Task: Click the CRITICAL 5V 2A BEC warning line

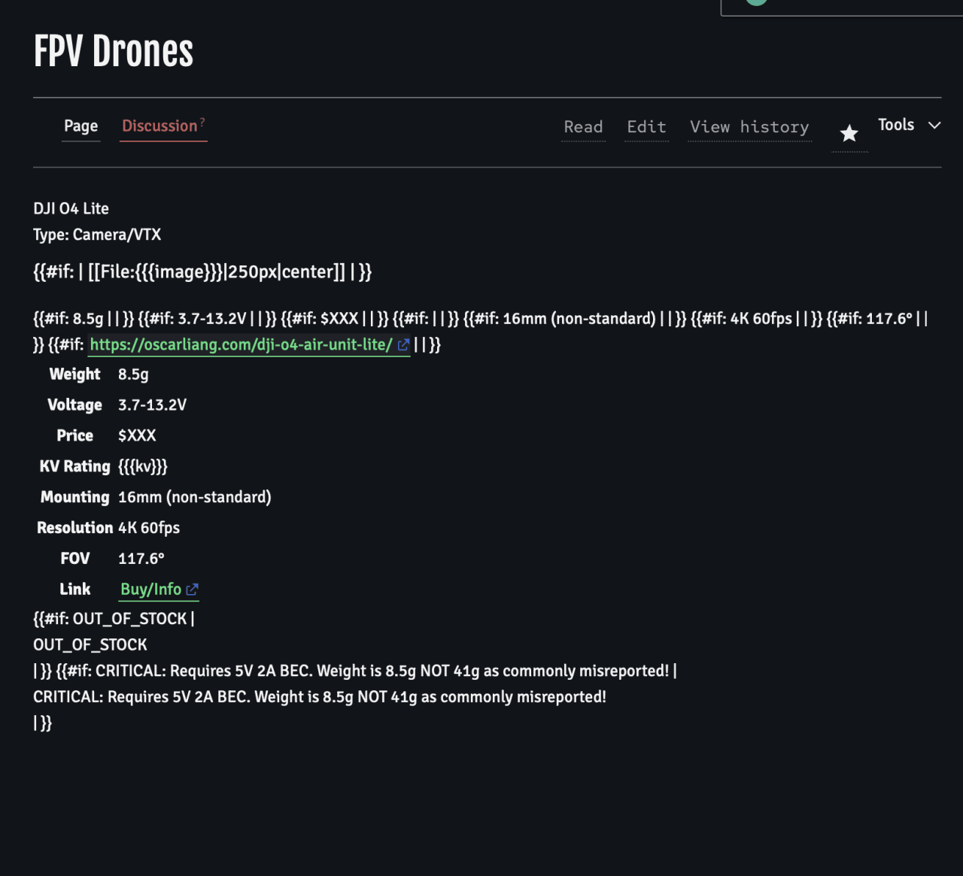Action: click(319, 696)
